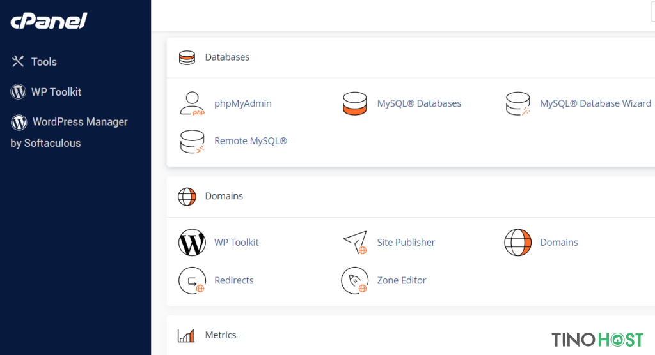
Task: Open Tools from the sidebar menu
Action: click(44, 62)
